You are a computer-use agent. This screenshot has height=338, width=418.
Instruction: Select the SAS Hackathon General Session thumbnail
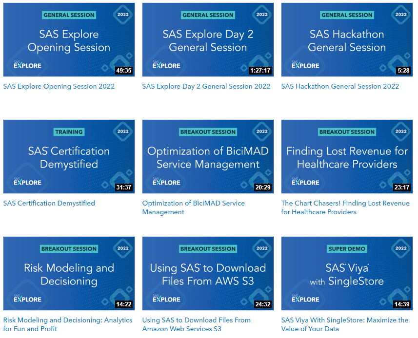coord(347,40)
